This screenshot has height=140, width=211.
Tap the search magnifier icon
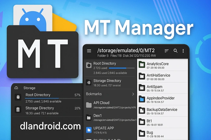pos(175,51)
